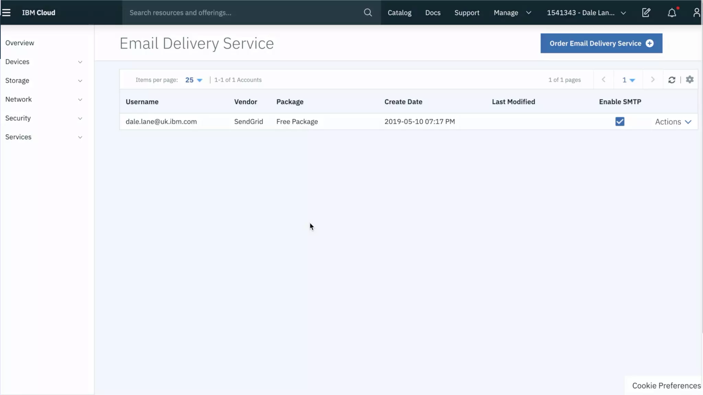Select Overview in the sidebar

tap(20, 43)
